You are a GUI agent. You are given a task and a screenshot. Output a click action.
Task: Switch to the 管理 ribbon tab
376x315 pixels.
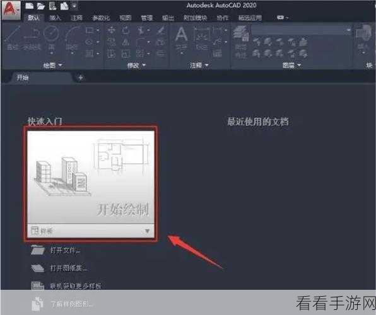coord(147,18)
